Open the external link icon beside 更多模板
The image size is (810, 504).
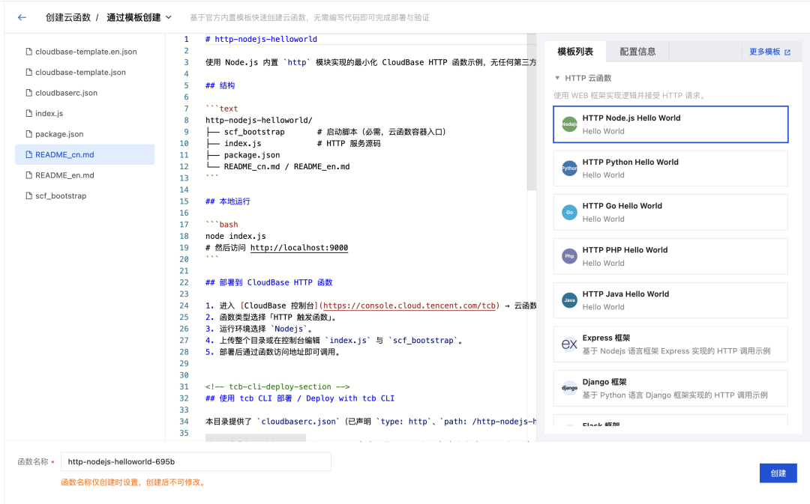[787, 52]
